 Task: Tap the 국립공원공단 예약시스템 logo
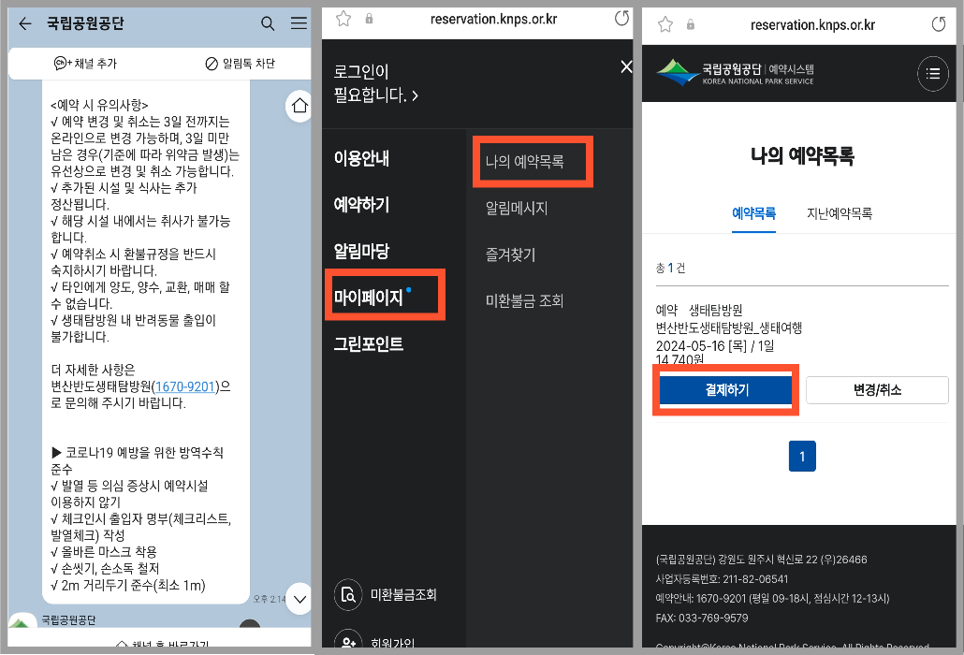[x=736, y=72]
